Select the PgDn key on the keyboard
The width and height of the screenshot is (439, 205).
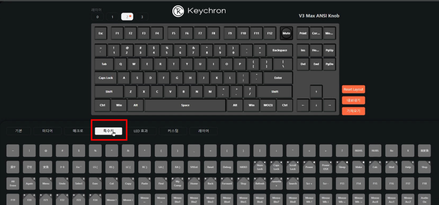point(330,64)
